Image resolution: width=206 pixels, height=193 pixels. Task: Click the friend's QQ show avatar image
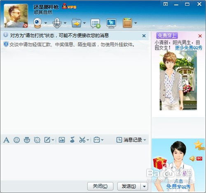pyautogui.click(x=178, y=80)
